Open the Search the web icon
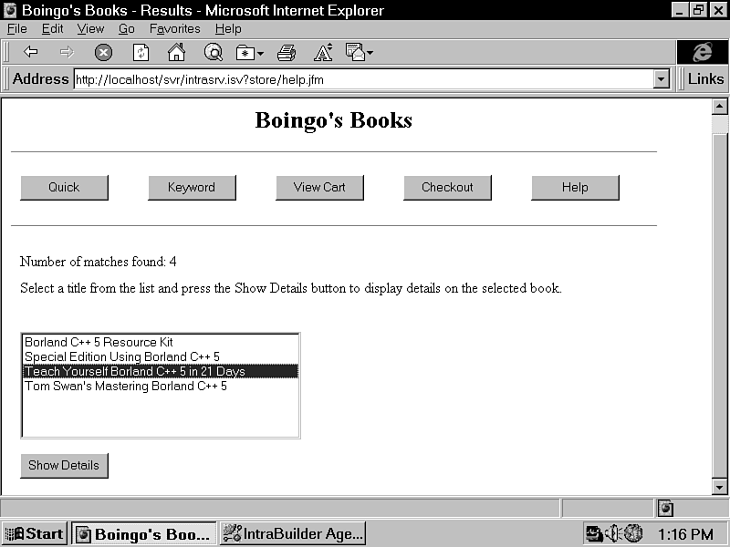Image resolution: width=730 pixels, height=547 pixels. 214,52
